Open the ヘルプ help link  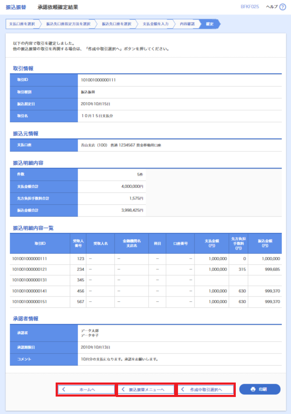point(272,7)
